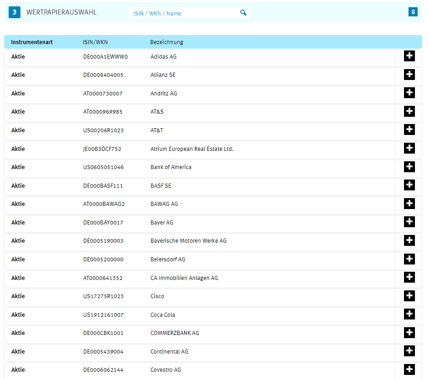This screenshot has width=429, height=379.
Task: Click the name Bank of America
Action: (171, 167)
